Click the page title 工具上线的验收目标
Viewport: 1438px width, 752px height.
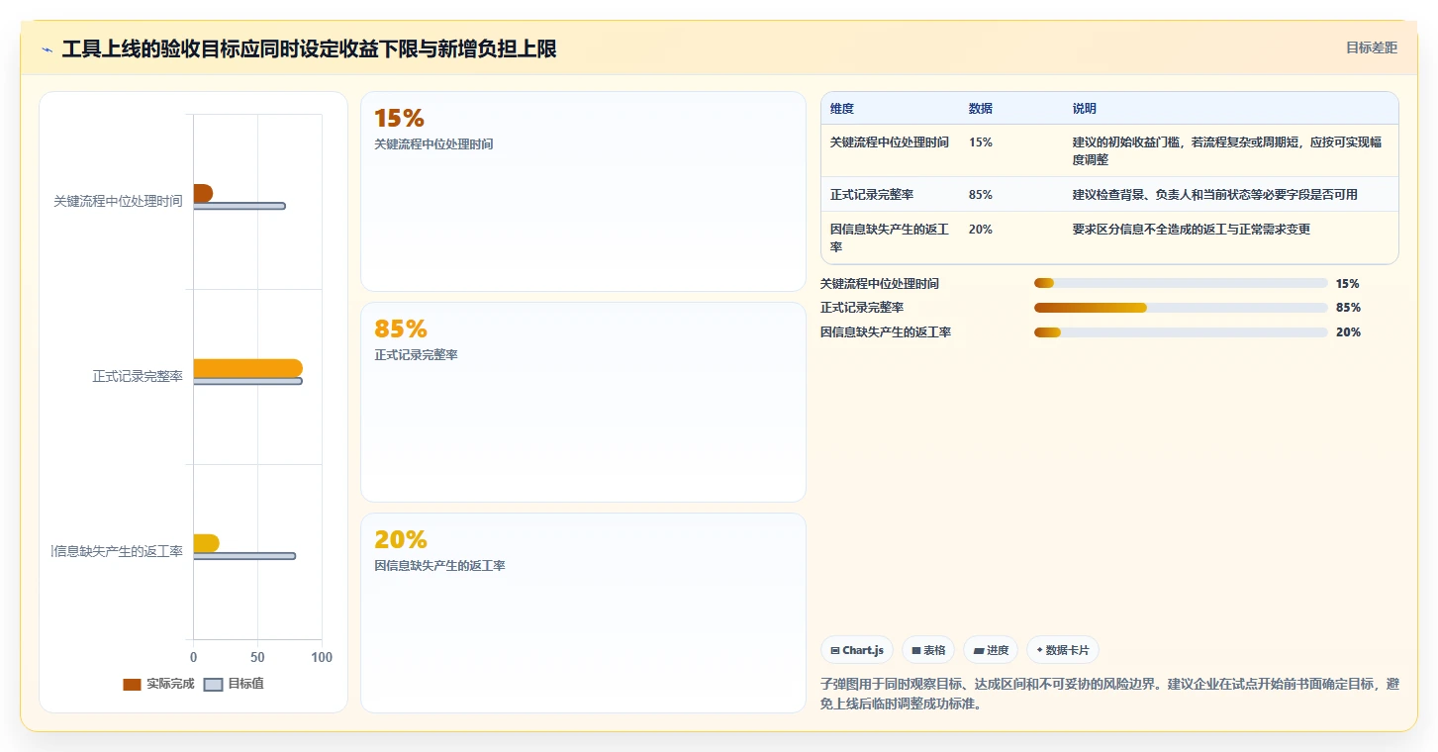(x=309, y=48)
